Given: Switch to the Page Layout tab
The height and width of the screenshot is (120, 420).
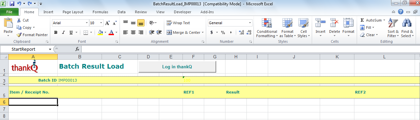Looking at the screenshot, I should 73,12.
